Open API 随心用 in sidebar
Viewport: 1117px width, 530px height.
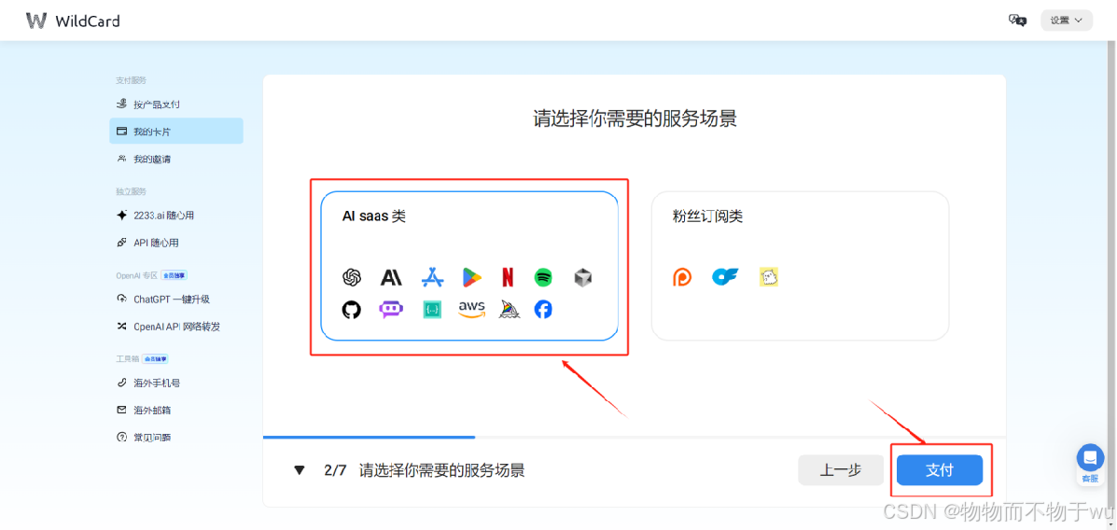click(176, 243)
